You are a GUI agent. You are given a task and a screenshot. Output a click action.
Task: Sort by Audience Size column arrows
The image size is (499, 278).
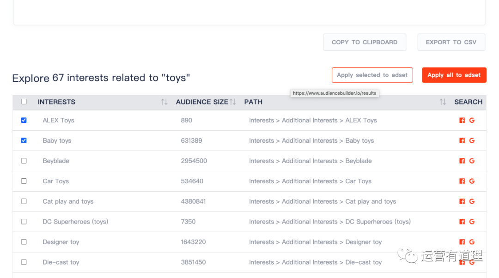click(233, 102)
